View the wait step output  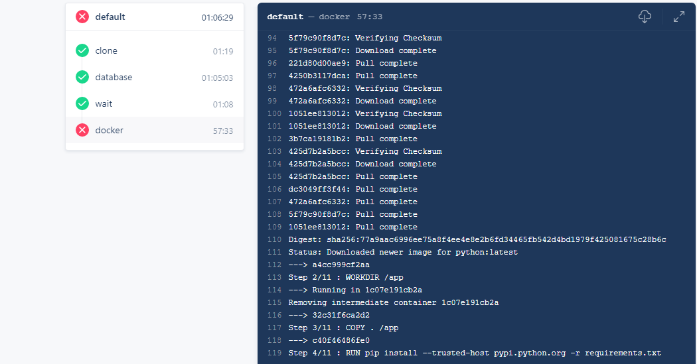point(155,104)
